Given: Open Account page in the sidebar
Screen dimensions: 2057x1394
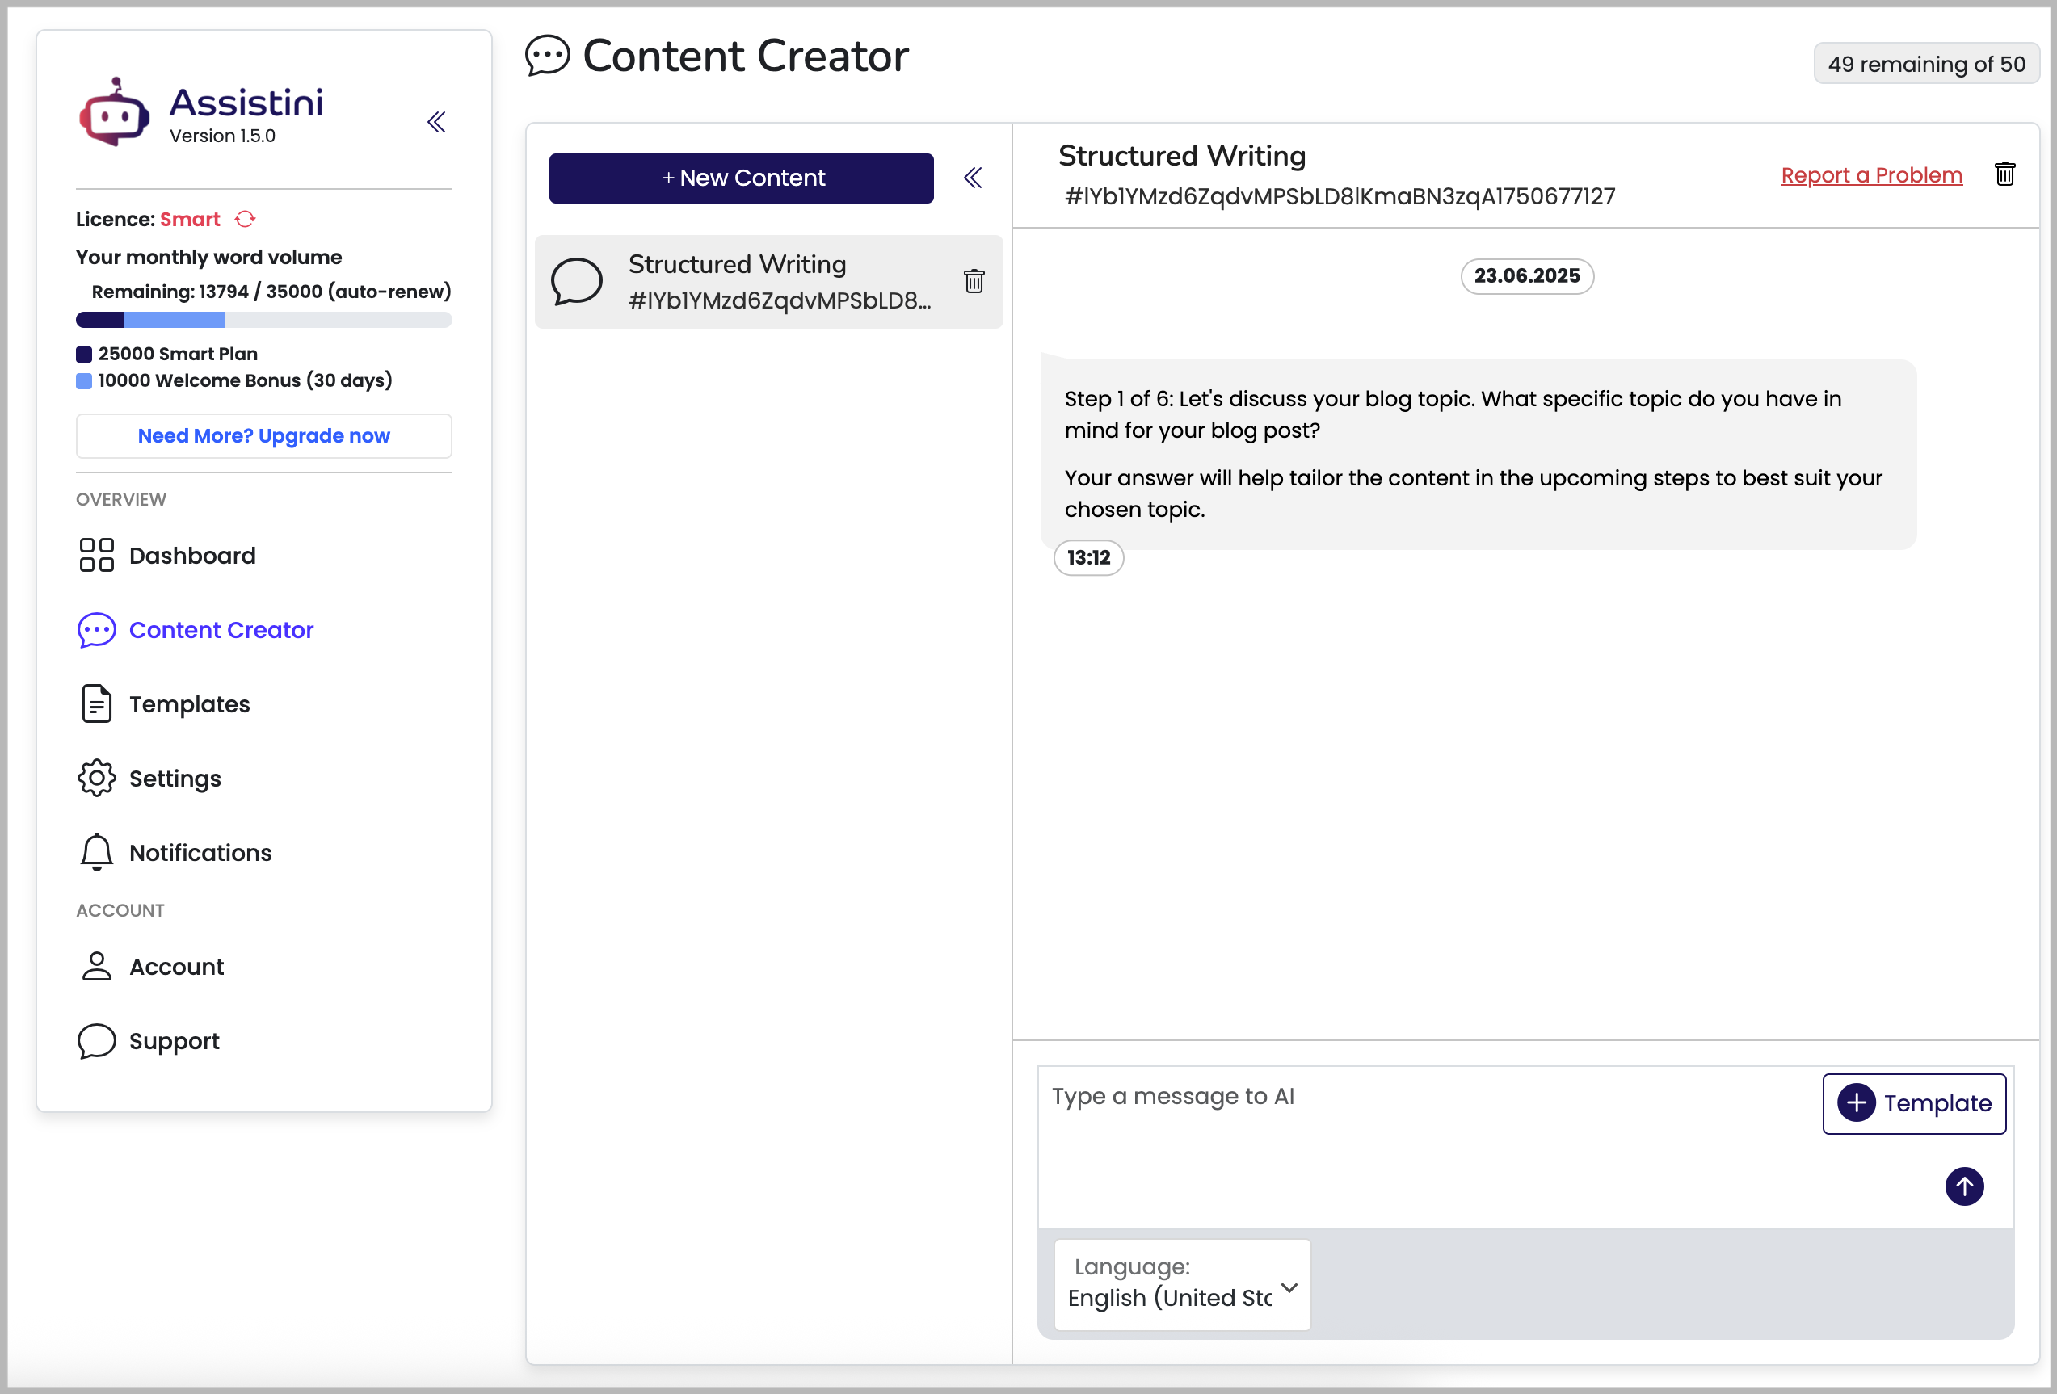Looking at the screenshot, I should point(150,967).
